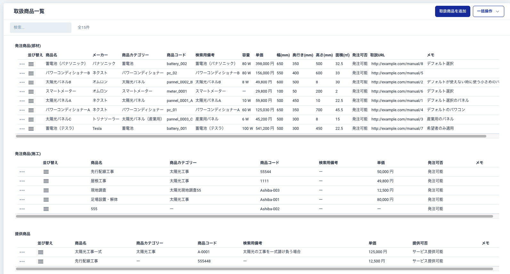
Task: Click reorder handle for 太陽光工事一式
Action: tap(41, 252)
